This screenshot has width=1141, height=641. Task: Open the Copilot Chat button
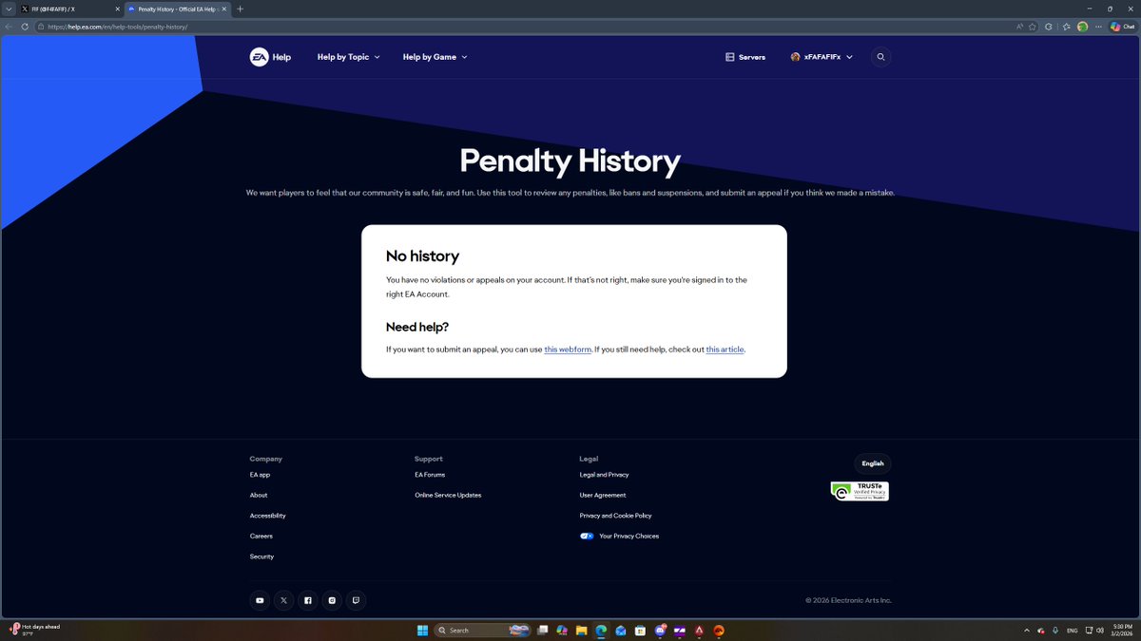pyautogui.click(x=1122, y=27)
